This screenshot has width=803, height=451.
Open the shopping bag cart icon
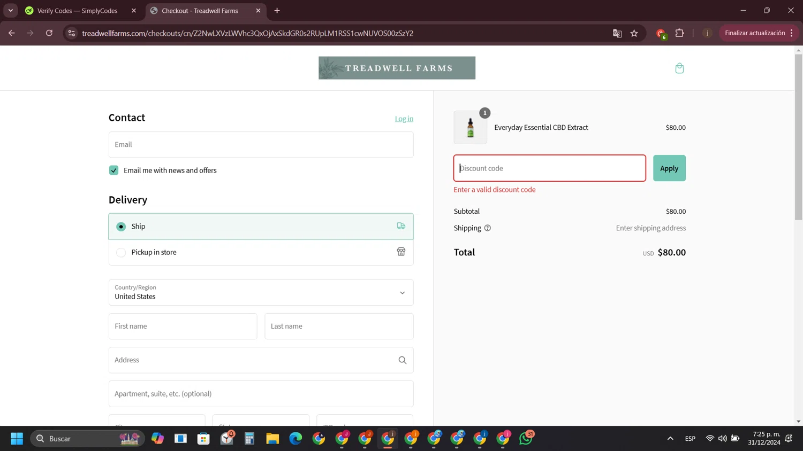[x=679, y=68]
